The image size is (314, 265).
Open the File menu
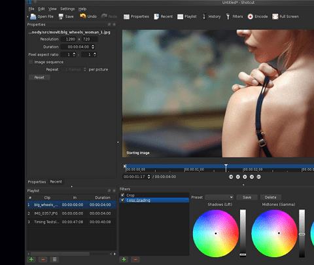[x=31, y=9]
